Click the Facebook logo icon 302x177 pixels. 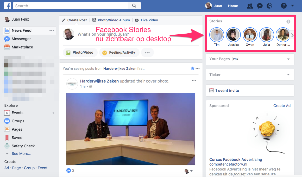tap(8, 6)
